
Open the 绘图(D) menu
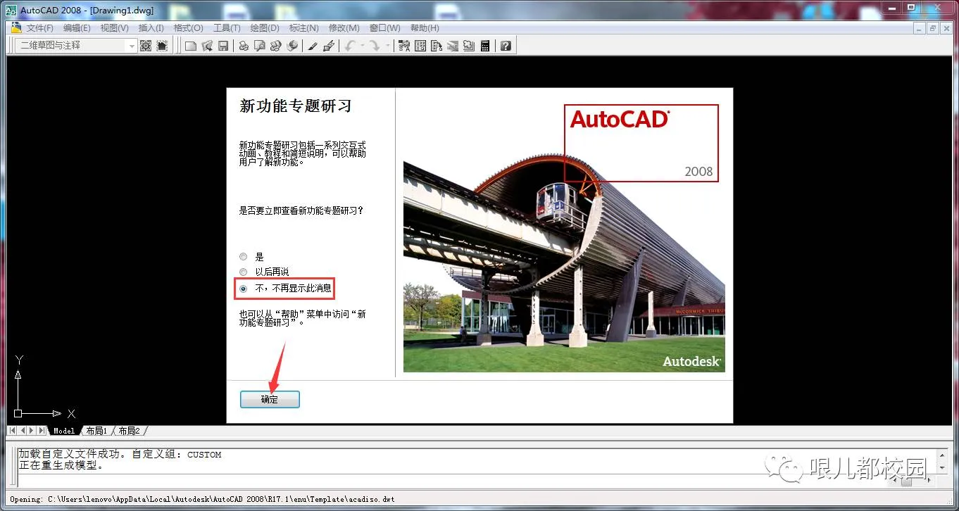point(265,28)
